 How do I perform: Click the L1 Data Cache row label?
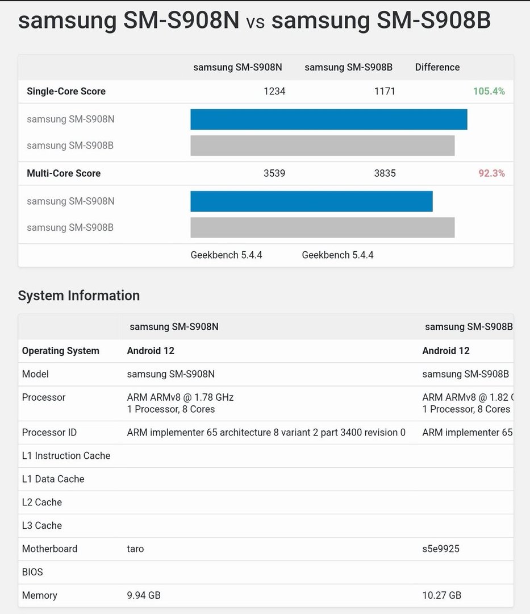pyautogui.click(x=53, y=479)
